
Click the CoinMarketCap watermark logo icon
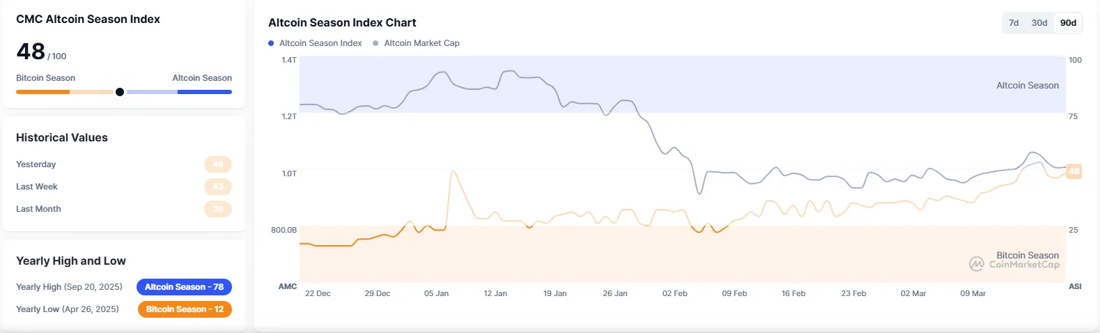(x=977, y=265)
